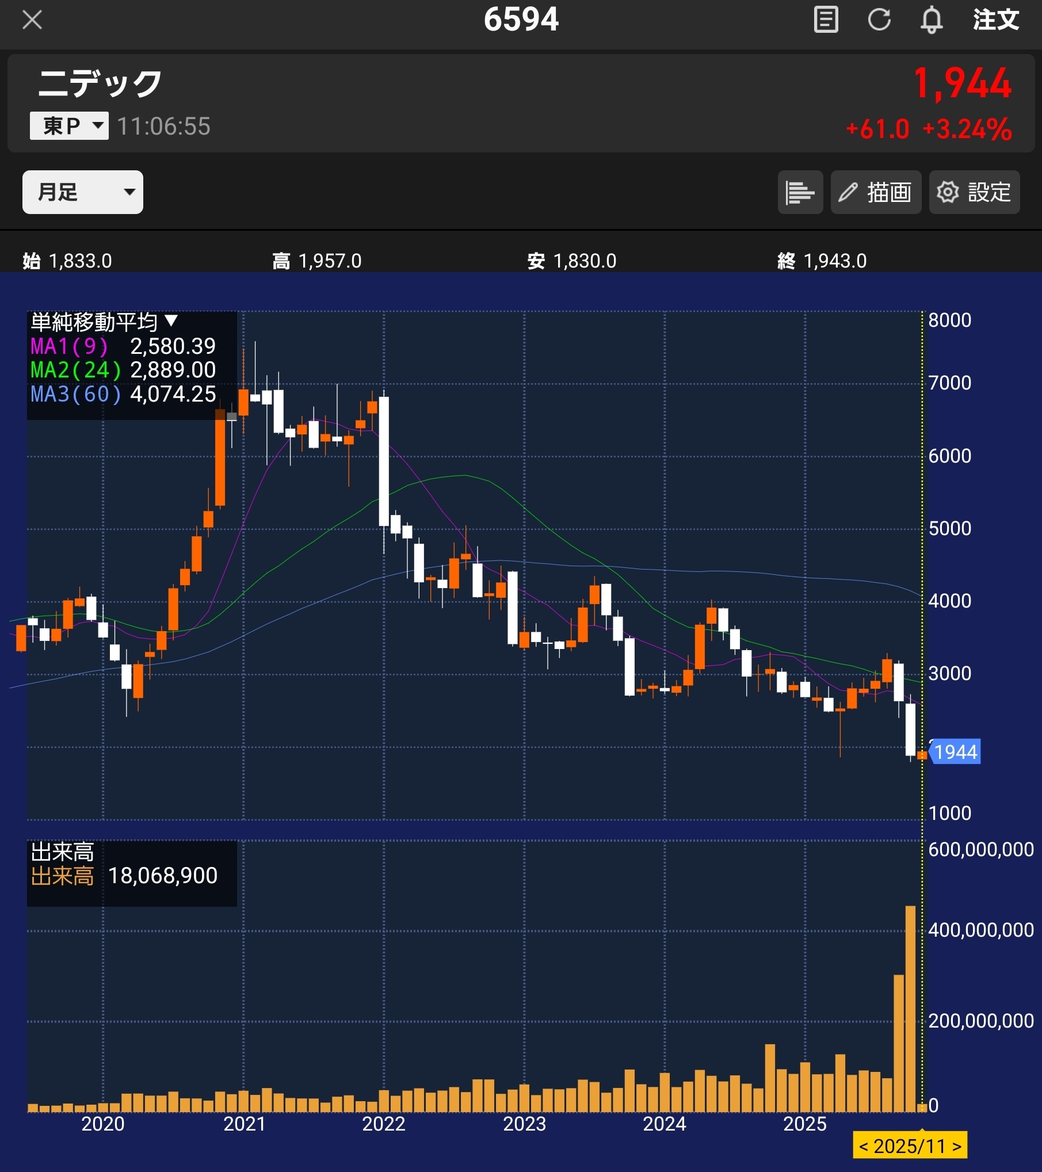
Task: Expand the 単純移動平均 indicator selector
Action: (104, 322)
